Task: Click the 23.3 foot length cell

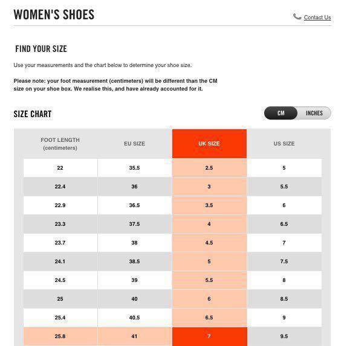Action: tap(60, 224)
